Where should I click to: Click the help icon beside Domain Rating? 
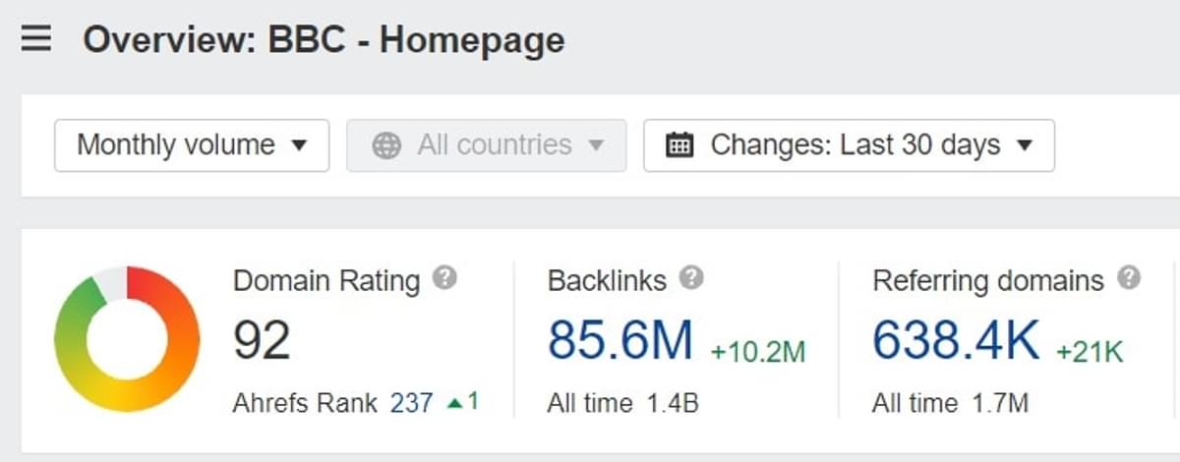(x=444, y=279)
